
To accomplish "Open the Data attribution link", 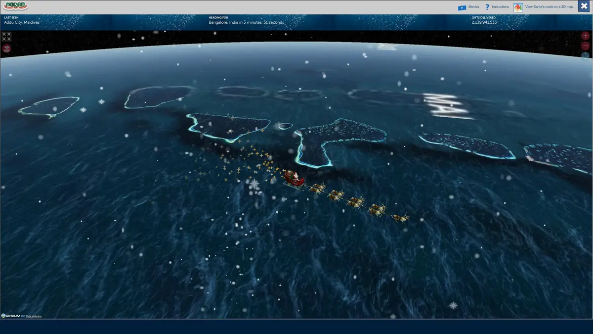I will point(34,316).
